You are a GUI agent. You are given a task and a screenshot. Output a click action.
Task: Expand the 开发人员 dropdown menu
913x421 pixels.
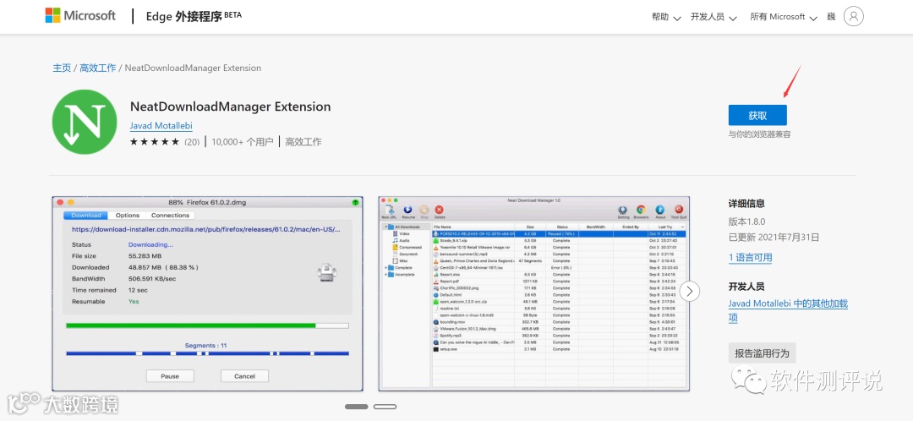713,17
